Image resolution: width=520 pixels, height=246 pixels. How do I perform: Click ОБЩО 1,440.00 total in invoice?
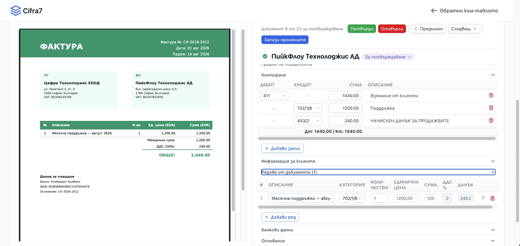tap(185, 155)
